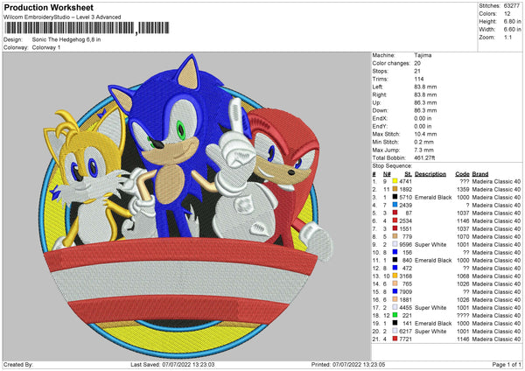Click the Printed timestamp 07/07/2022 13:23:05
This screenshot has width=525, height=371.
point(359,364)
